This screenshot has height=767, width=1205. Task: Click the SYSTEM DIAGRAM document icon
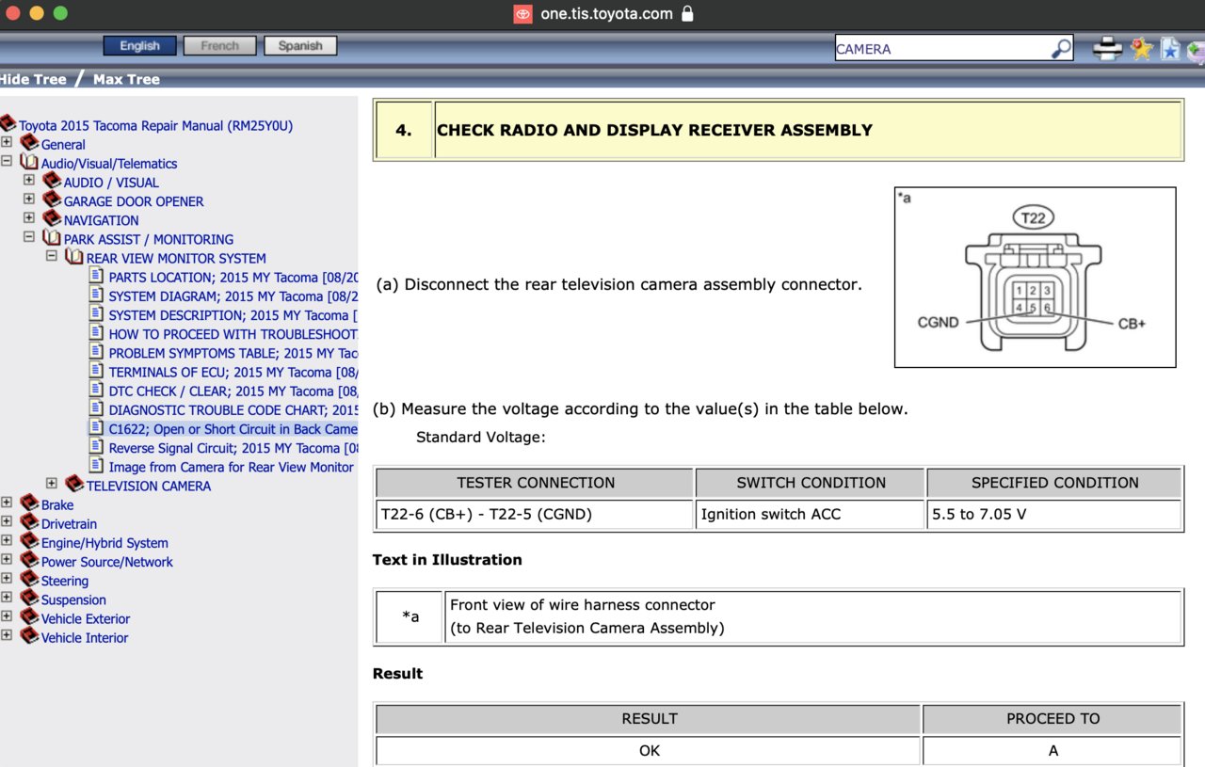click(x=97, y=295)
